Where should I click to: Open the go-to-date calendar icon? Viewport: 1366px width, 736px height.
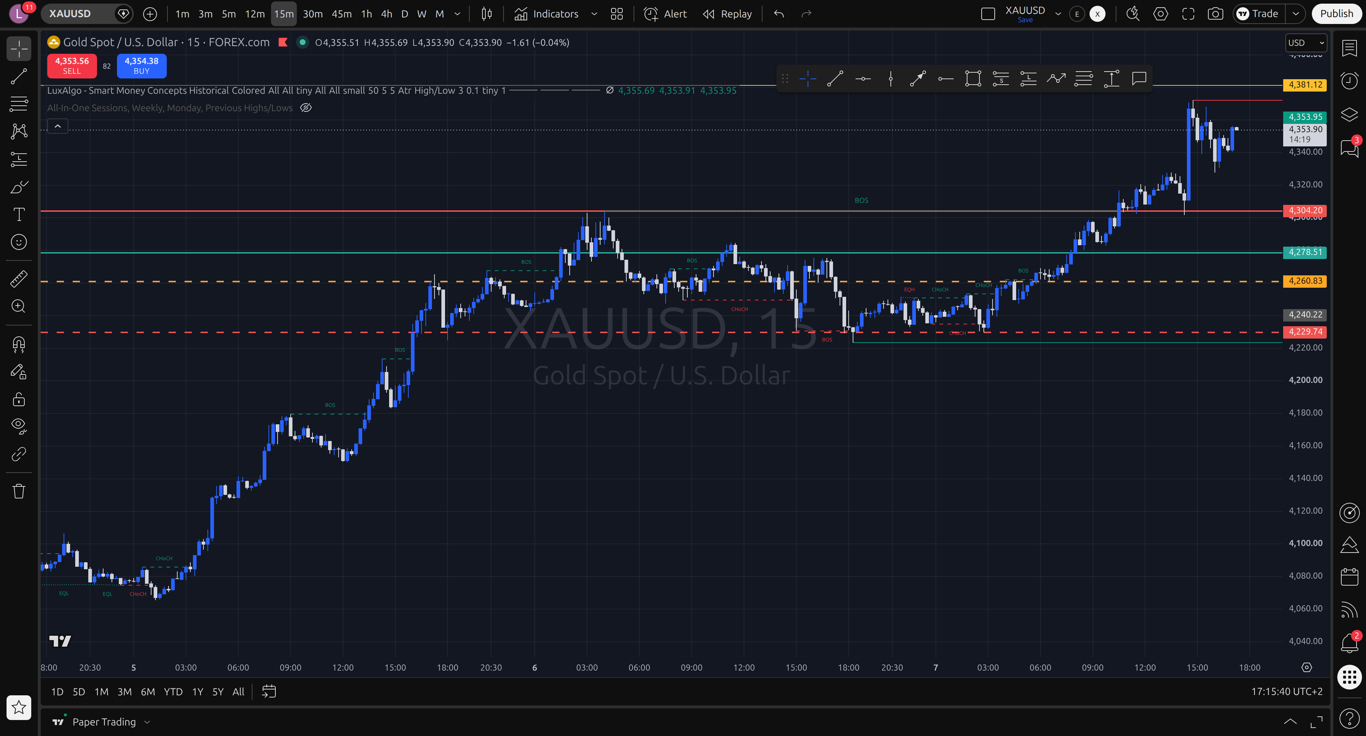(x=269, y=691)
